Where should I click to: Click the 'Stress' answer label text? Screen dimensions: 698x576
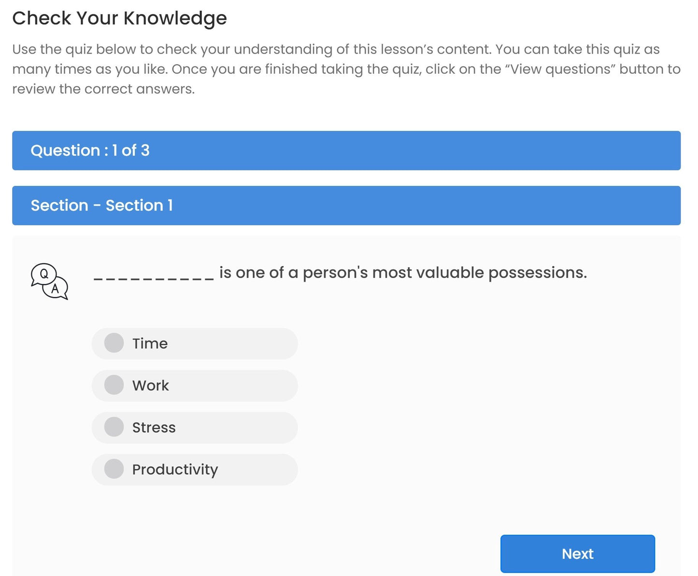[x=154, y=427]
